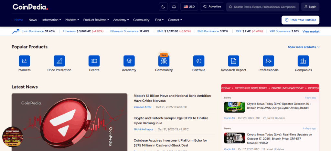Expand the Information dropdown menu
331x151 pixels.
[51, 20]
